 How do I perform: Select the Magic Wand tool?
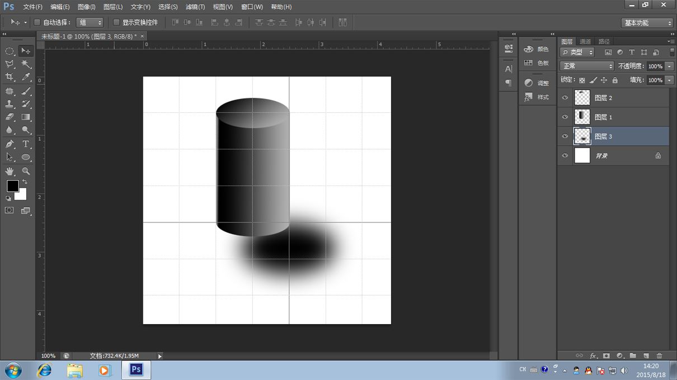tap(26, 64)
